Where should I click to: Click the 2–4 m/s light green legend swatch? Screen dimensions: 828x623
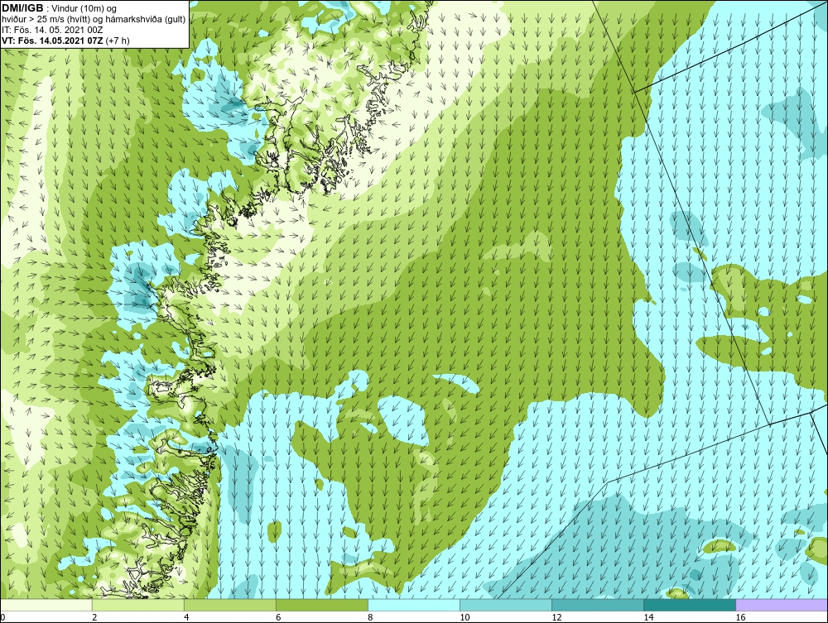pos(138,605)
